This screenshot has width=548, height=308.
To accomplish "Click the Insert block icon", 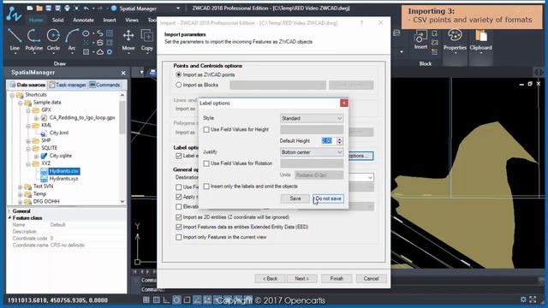I will 420,39.
